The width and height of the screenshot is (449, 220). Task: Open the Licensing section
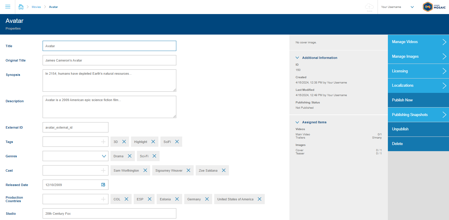point(418,71)
